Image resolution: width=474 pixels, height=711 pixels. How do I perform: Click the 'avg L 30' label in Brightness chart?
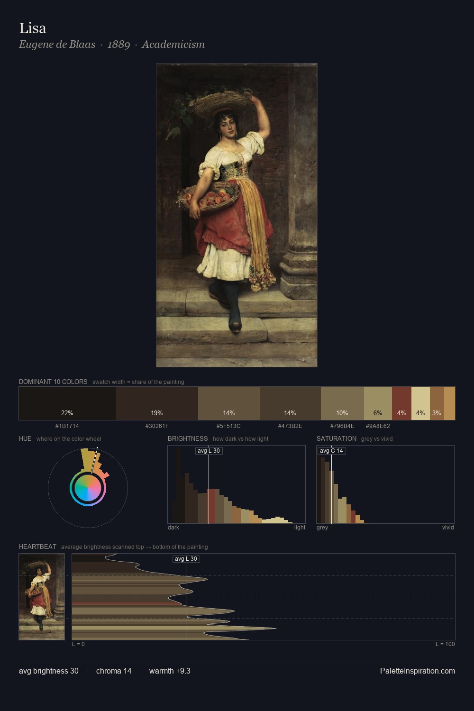(x=209, y=451)
